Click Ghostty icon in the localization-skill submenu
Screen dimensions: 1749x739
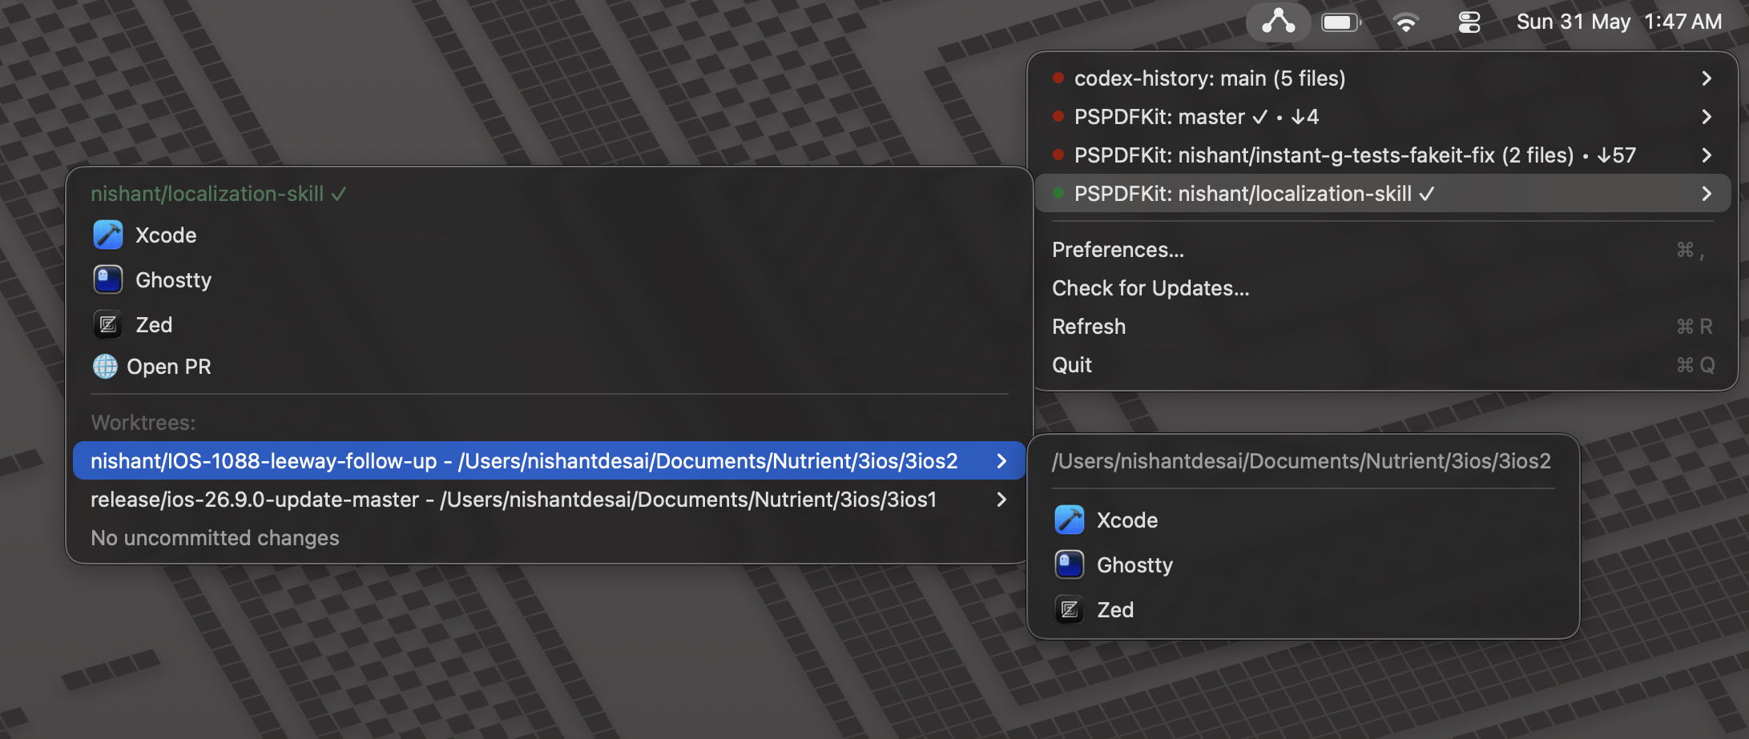point(108,280)
